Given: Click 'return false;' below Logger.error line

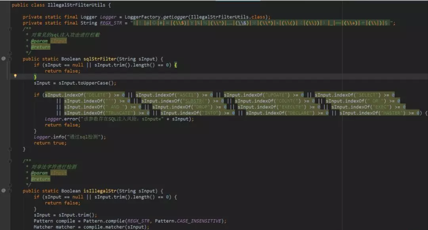Looking at the screenshot, I should coord(63,125).
